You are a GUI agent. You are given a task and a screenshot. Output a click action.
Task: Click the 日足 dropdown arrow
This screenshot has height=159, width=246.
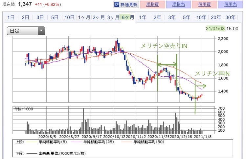tap(41, 31)
